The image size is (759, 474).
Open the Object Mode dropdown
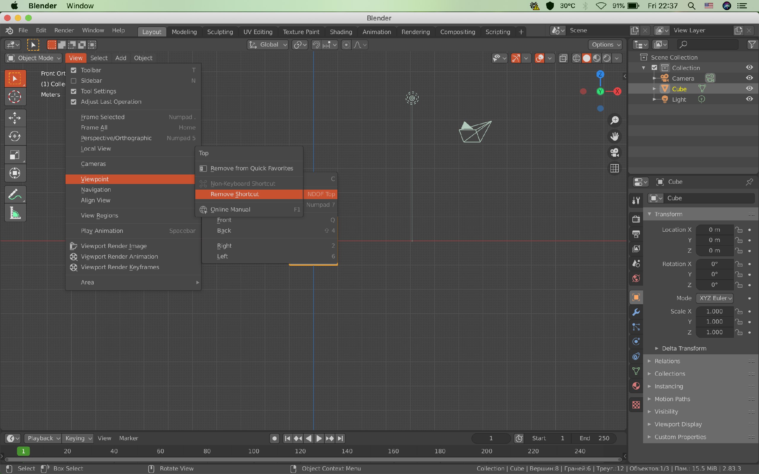pos(33,58)
